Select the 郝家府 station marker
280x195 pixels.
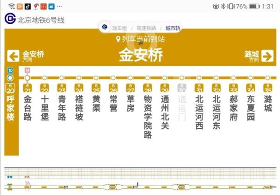click(233, 78)
